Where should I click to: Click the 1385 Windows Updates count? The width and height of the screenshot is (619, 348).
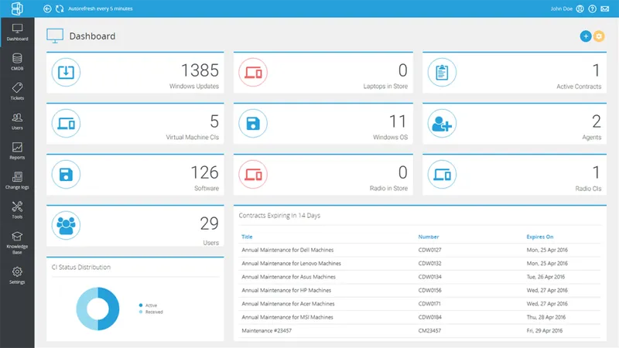(x=200, y=70)
